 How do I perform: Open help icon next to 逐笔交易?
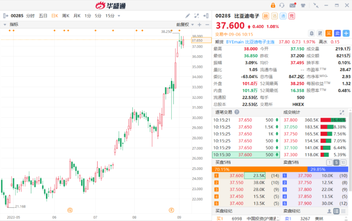click(237, 112)
